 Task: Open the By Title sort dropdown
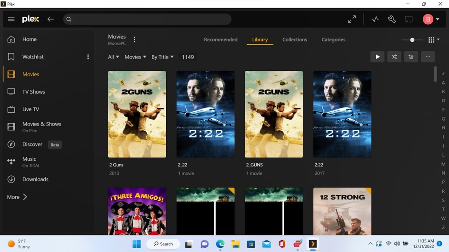click(x=162, y=57)
